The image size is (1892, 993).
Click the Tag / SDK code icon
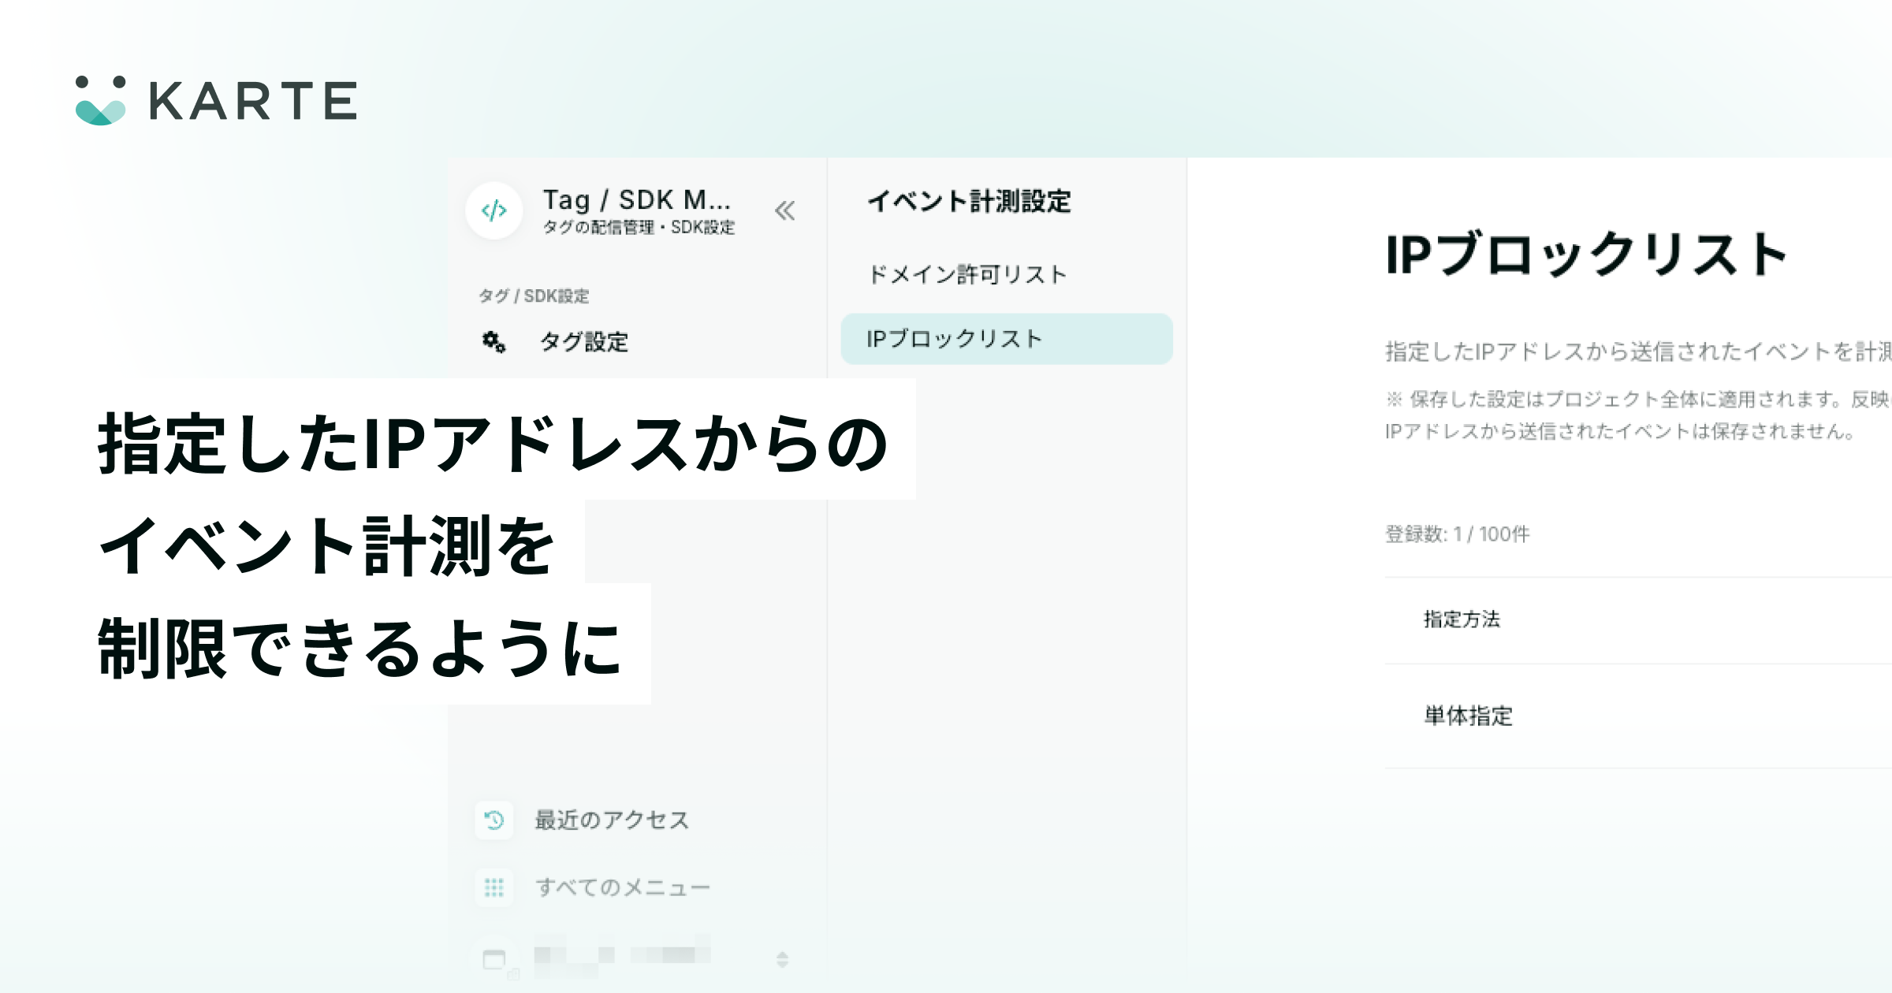[494, 210]
